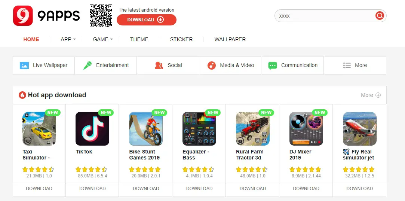The image size is (405, 201).
Task: Expand the GAME dropdown menu
Action: coord(103,39)
